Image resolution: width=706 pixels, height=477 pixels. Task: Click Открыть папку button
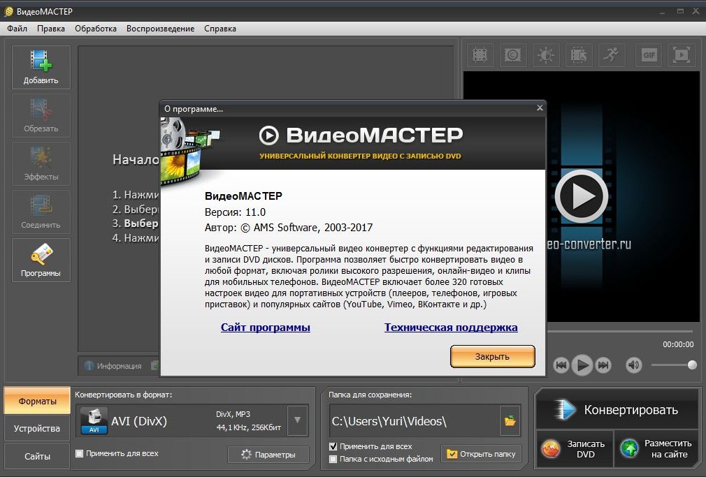pyautogui.click(x=481, y=454)
